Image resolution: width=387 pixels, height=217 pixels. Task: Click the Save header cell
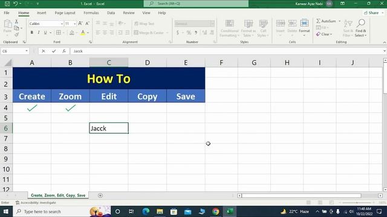[186, 96]
